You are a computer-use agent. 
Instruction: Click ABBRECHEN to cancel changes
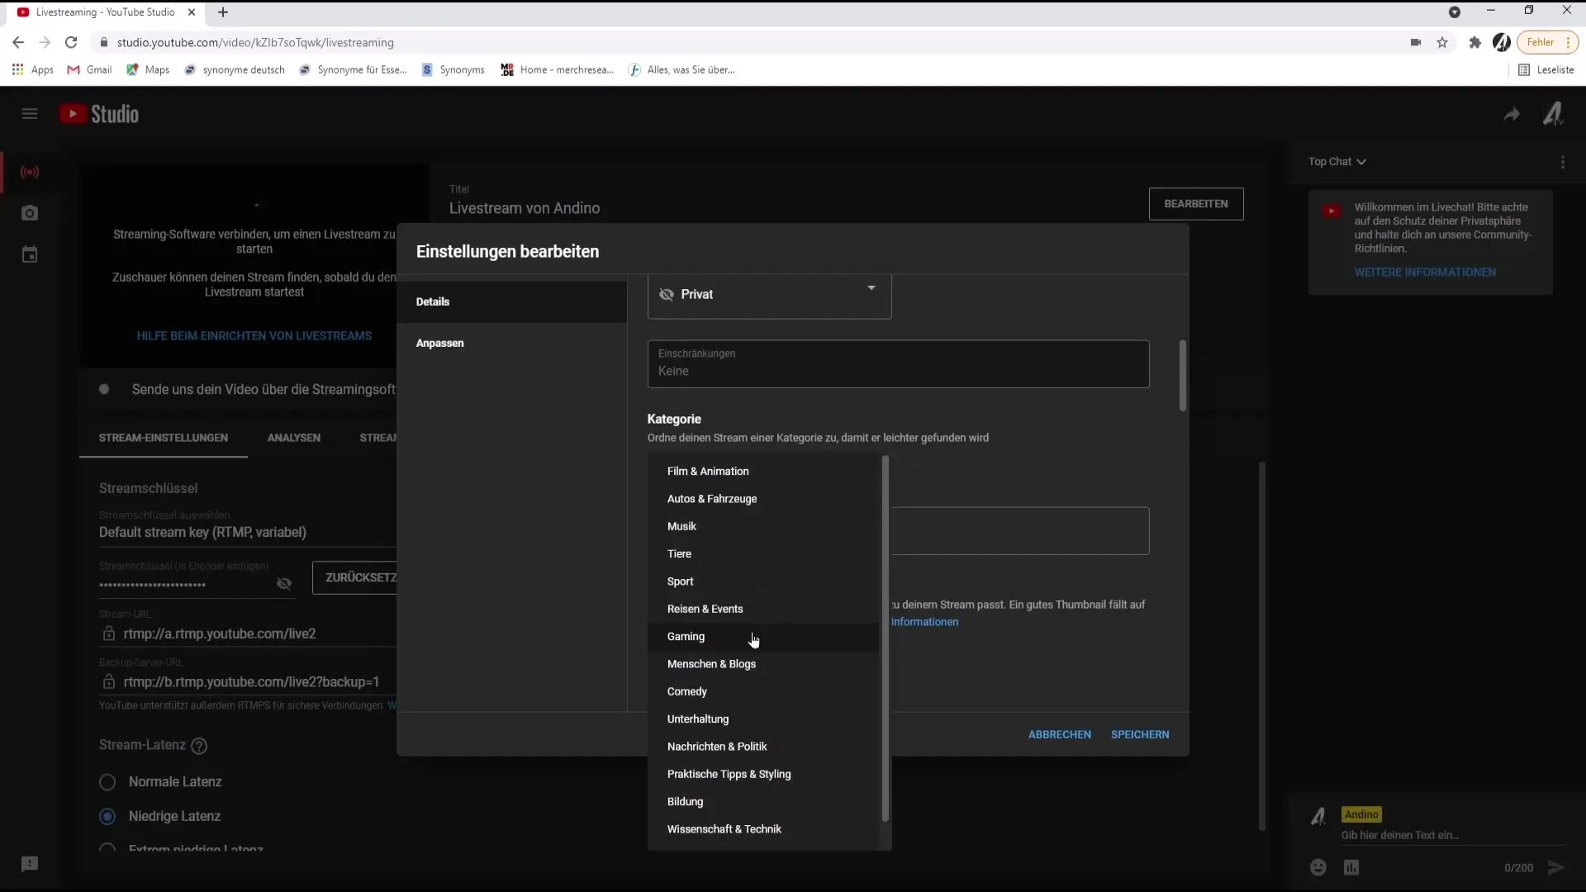pos(1059,733)
